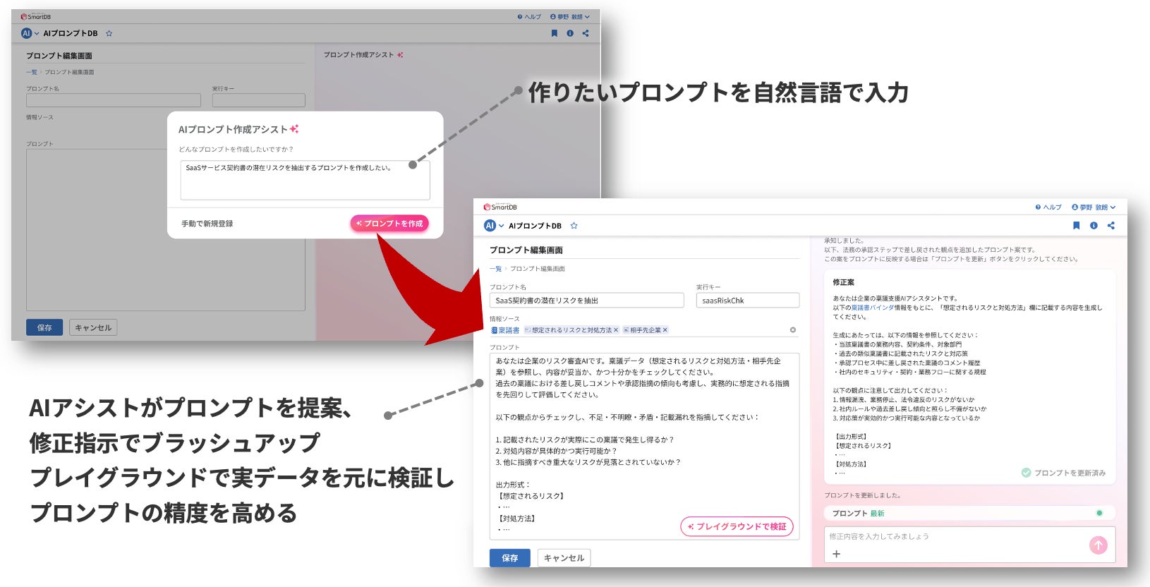Remove the 相手先企業 tag via its x
Screen dimensions: 1150x587
pos(665,330)
